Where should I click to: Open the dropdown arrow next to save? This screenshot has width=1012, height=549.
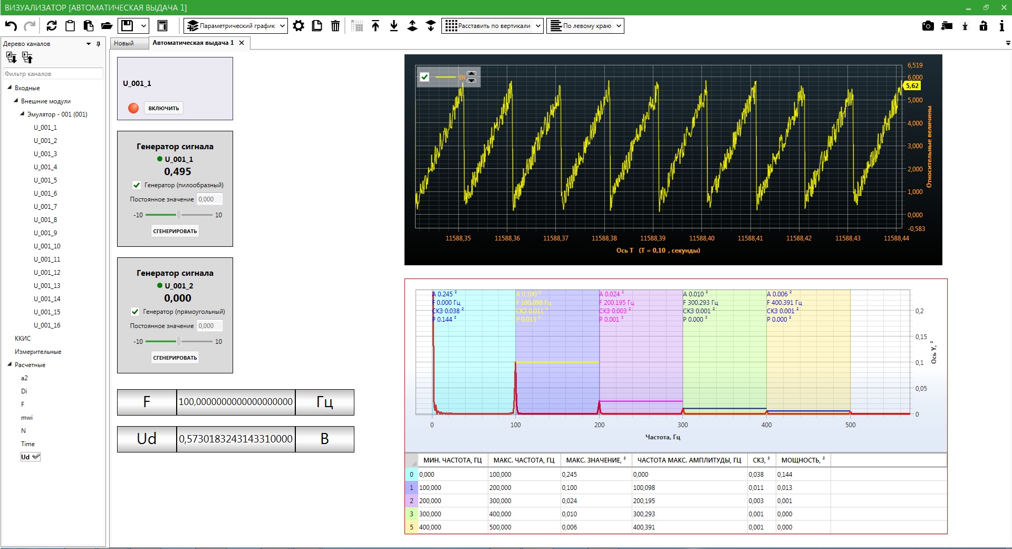143,26
